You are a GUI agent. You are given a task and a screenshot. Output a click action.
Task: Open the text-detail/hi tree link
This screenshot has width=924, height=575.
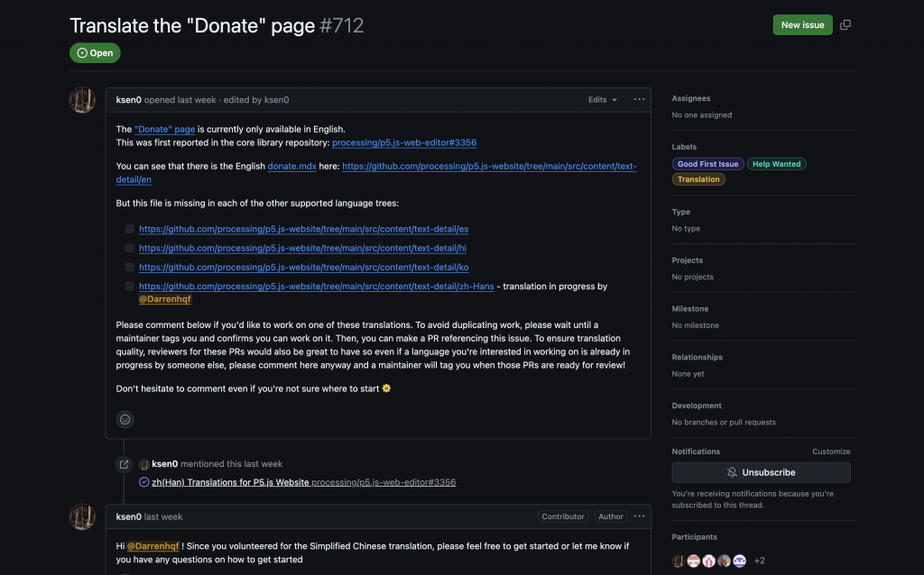coord(302,248)
